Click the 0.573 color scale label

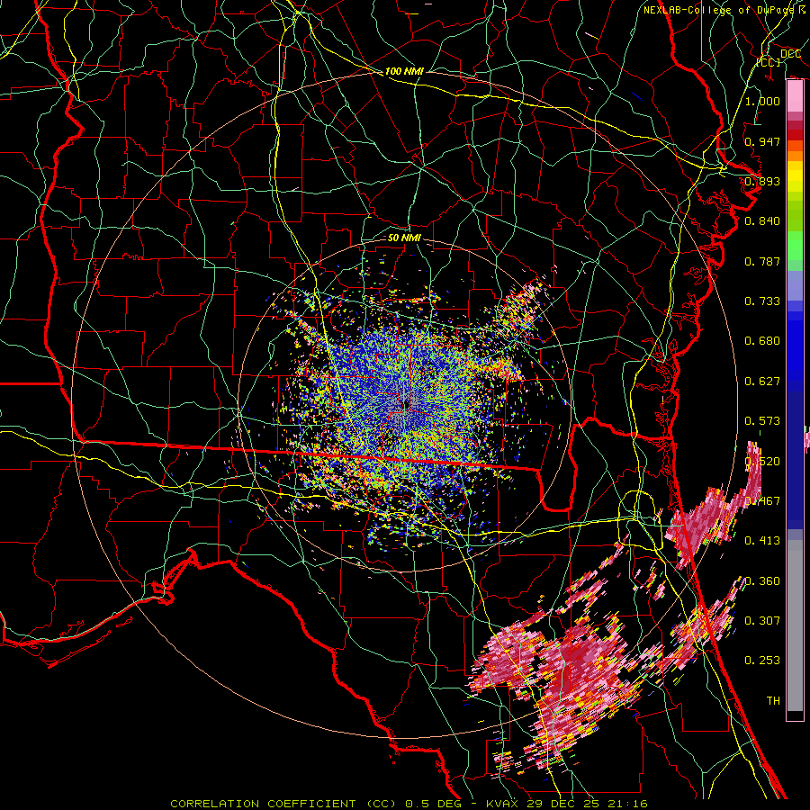pos(762,421)
